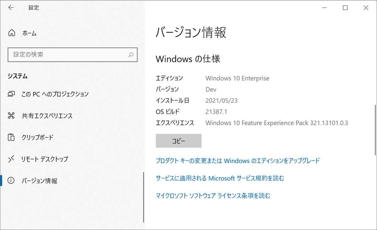The height and width of the screenshot is (230, 377).
Task: Click the インストール日 label
Action: (x=172, y=101)
